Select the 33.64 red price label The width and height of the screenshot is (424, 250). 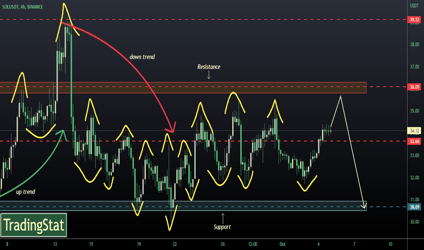coord(414,141)
